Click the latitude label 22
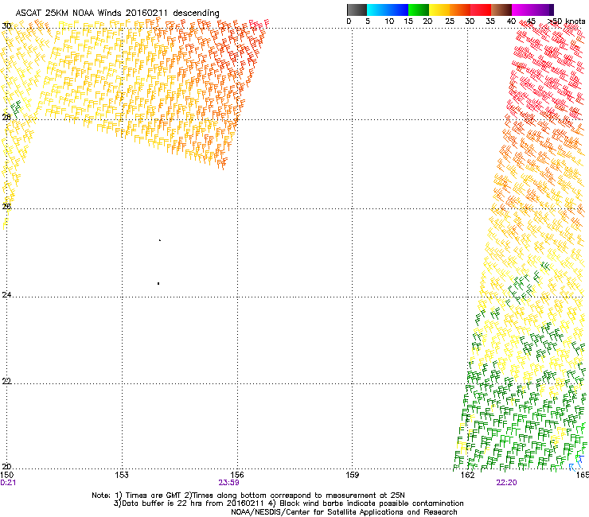 pos(6,381)
